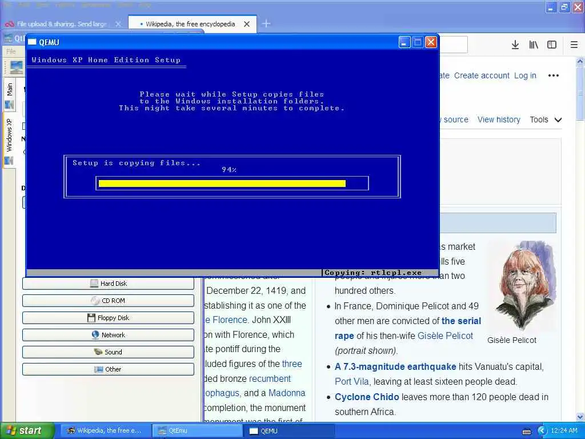Open the browser downloads panel
This screenshot has height=439, width=585.
click(515, 45)
